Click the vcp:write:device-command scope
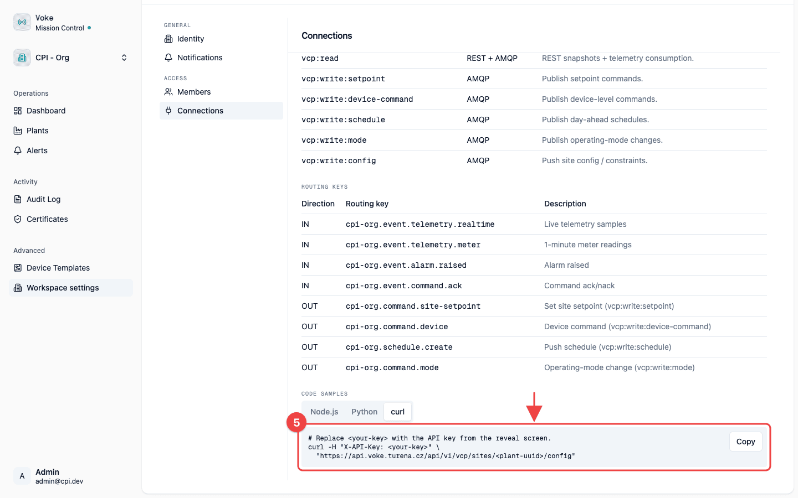Image resolution: width=798 pixels, height=498 pixels. pos(357,99)
